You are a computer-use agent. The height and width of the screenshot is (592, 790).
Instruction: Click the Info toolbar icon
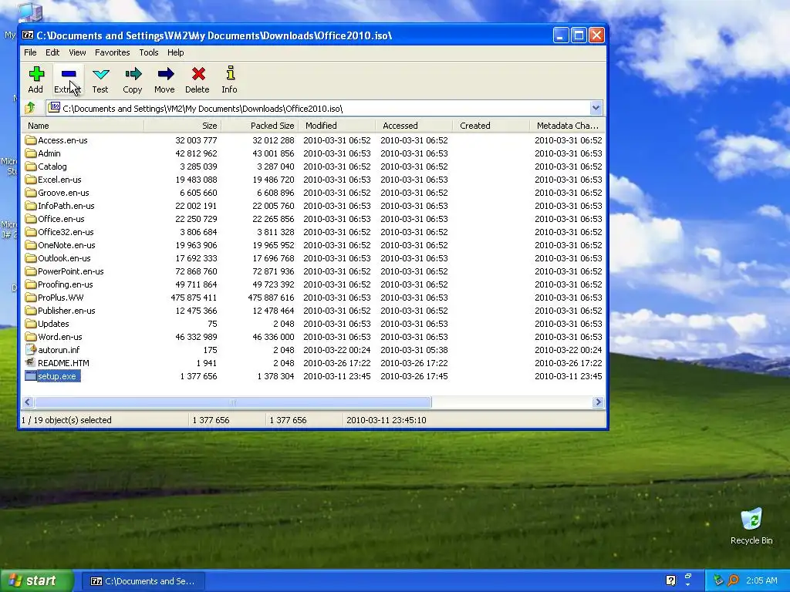coord(230,73)
